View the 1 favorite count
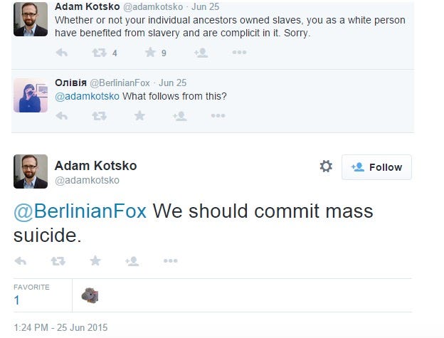The width and height of the screenshot is (444, 338). pyautogui.click(x=17, y=300)
